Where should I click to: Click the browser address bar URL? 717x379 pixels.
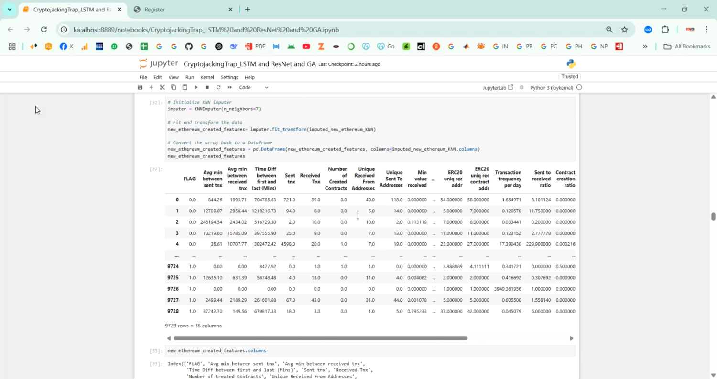coord(206,30)
